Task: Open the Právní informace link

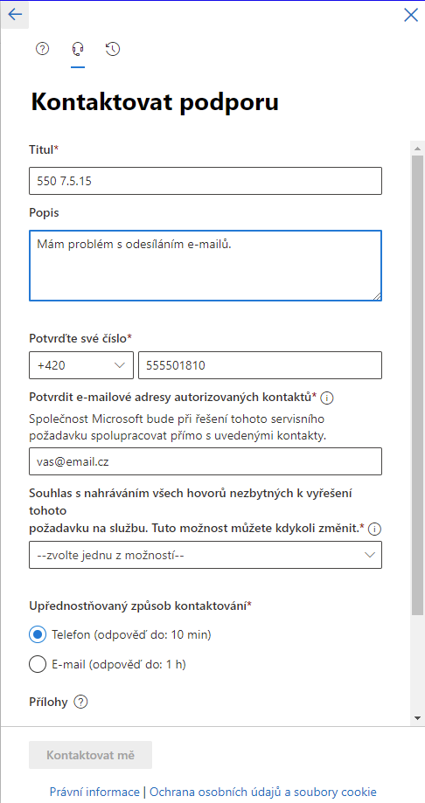Action: (x=94, y=792)
